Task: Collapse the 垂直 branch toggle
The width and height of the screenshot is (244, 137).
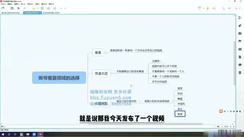Action: click(105, 53)
